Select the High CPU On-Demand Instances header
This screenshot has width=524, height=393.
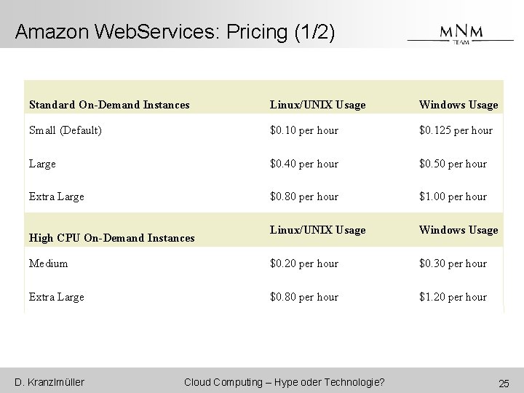(x=111, y=237)
